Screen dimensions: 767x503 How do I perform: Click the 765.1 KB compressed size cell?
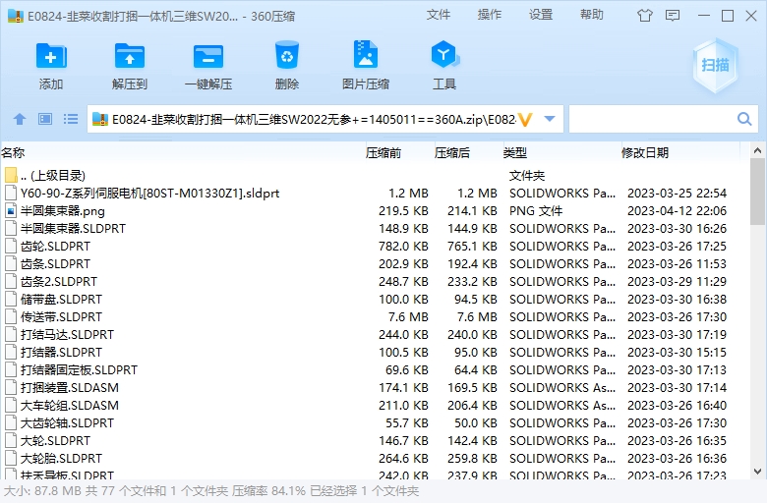[x=472, y=247]
